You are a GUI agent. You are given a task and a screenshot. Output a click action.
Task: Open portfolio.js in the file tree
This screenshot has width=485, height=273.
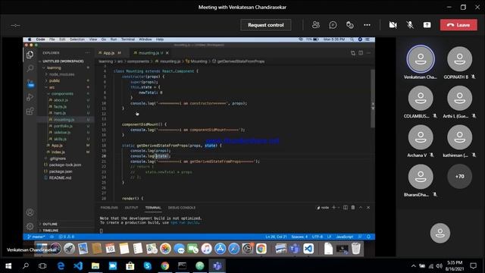click(63, 127)
